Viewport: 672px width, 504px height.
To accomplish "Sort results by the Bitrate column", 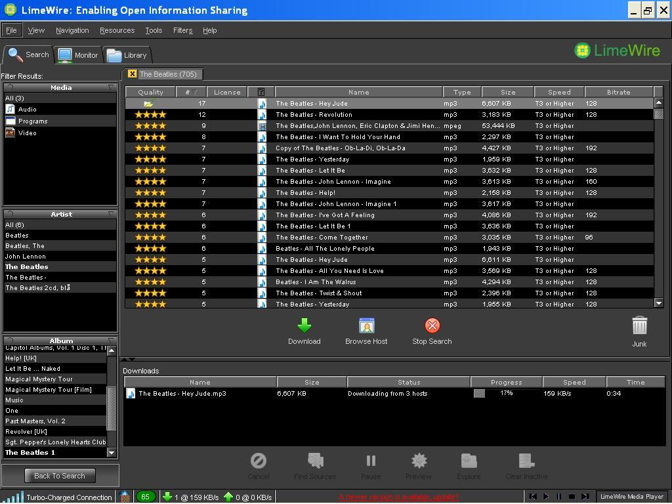I will (618, 92).
